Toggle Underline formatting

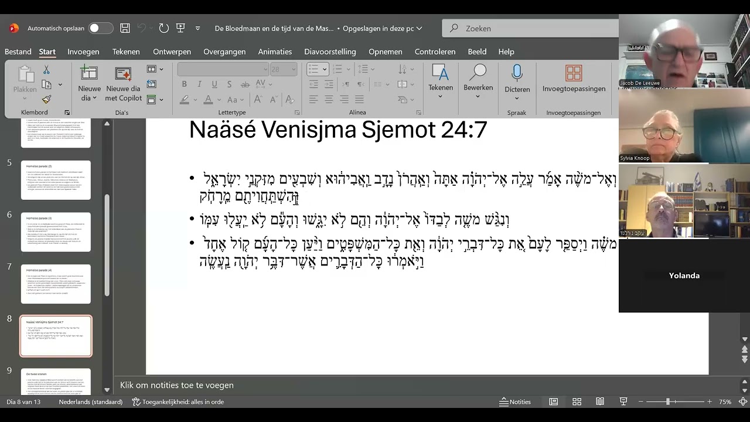214,84
